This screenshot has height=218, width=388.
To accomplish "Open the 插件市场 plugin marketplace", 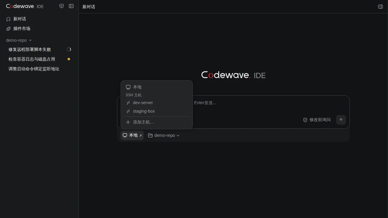I will coord(39,28).
